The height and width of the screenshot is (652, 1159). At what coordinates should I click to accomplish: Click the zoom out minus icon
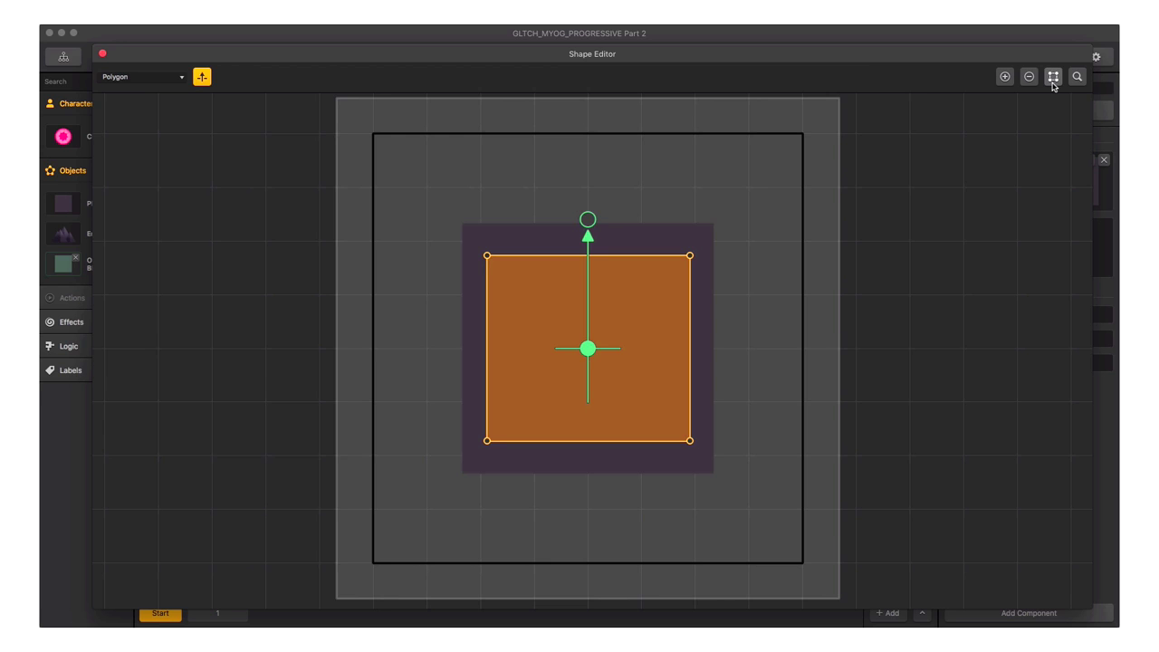1029,77
